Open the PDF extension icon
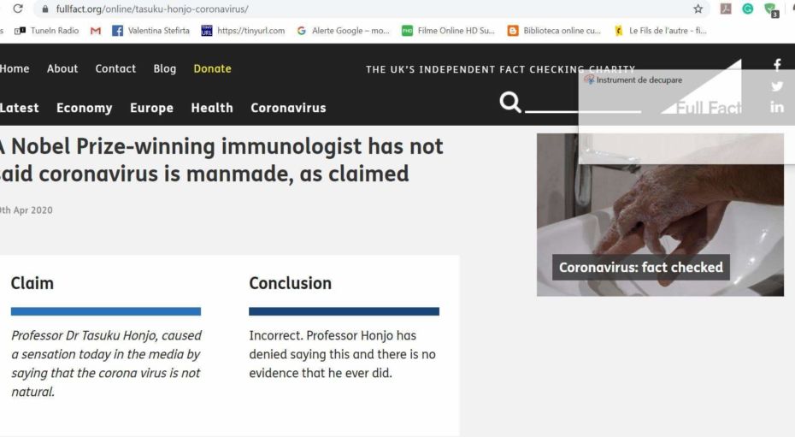795x437 pixels. tap(726, 9)
